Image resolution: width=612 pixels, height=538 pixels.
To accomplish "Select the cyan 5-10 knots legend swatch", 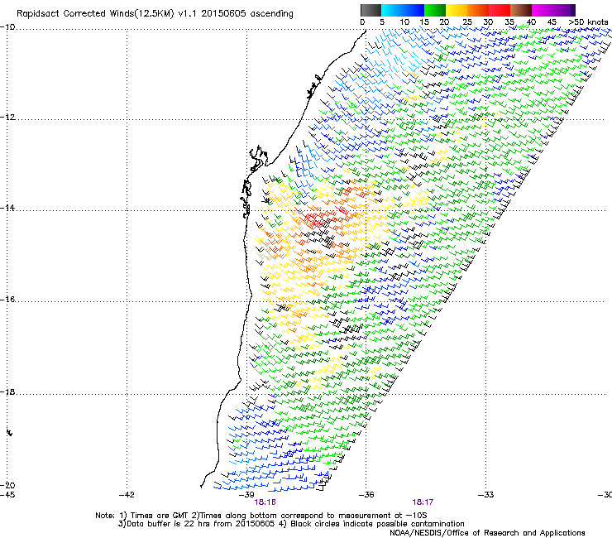I will click(392, 10).
